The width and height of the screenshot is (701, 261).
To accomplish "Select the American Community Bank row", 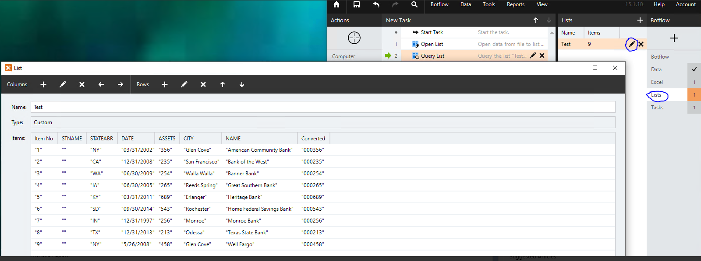I will click(323, 150).
